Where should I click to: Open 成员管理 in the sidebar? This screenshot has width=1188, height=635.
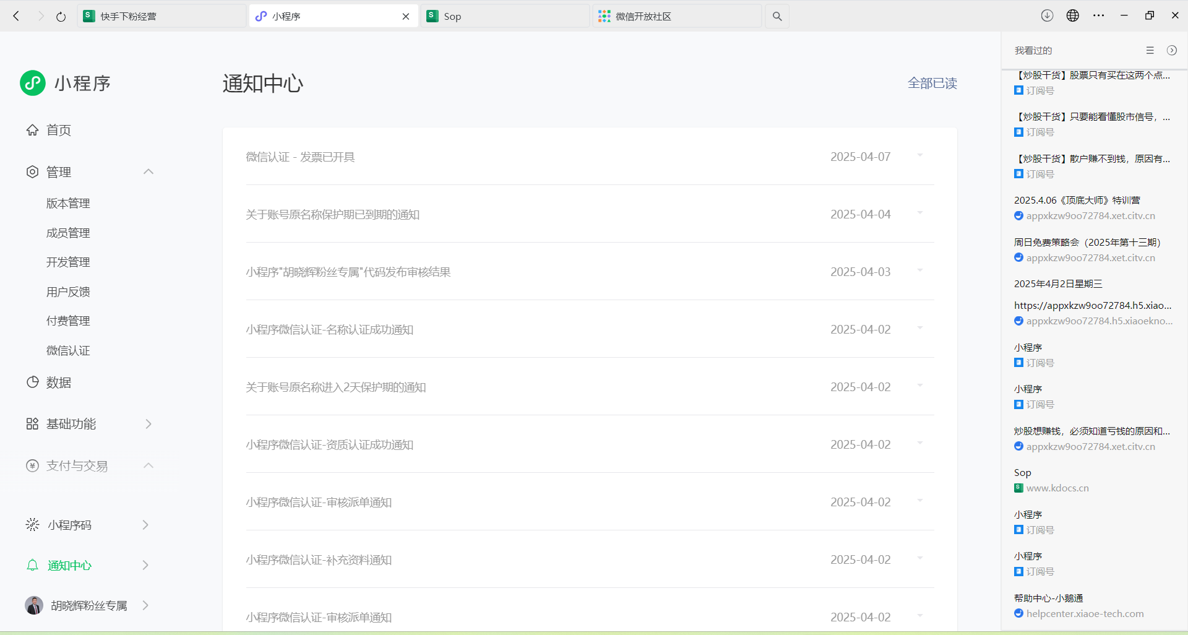pyautogui.click(x=68, y=233)
